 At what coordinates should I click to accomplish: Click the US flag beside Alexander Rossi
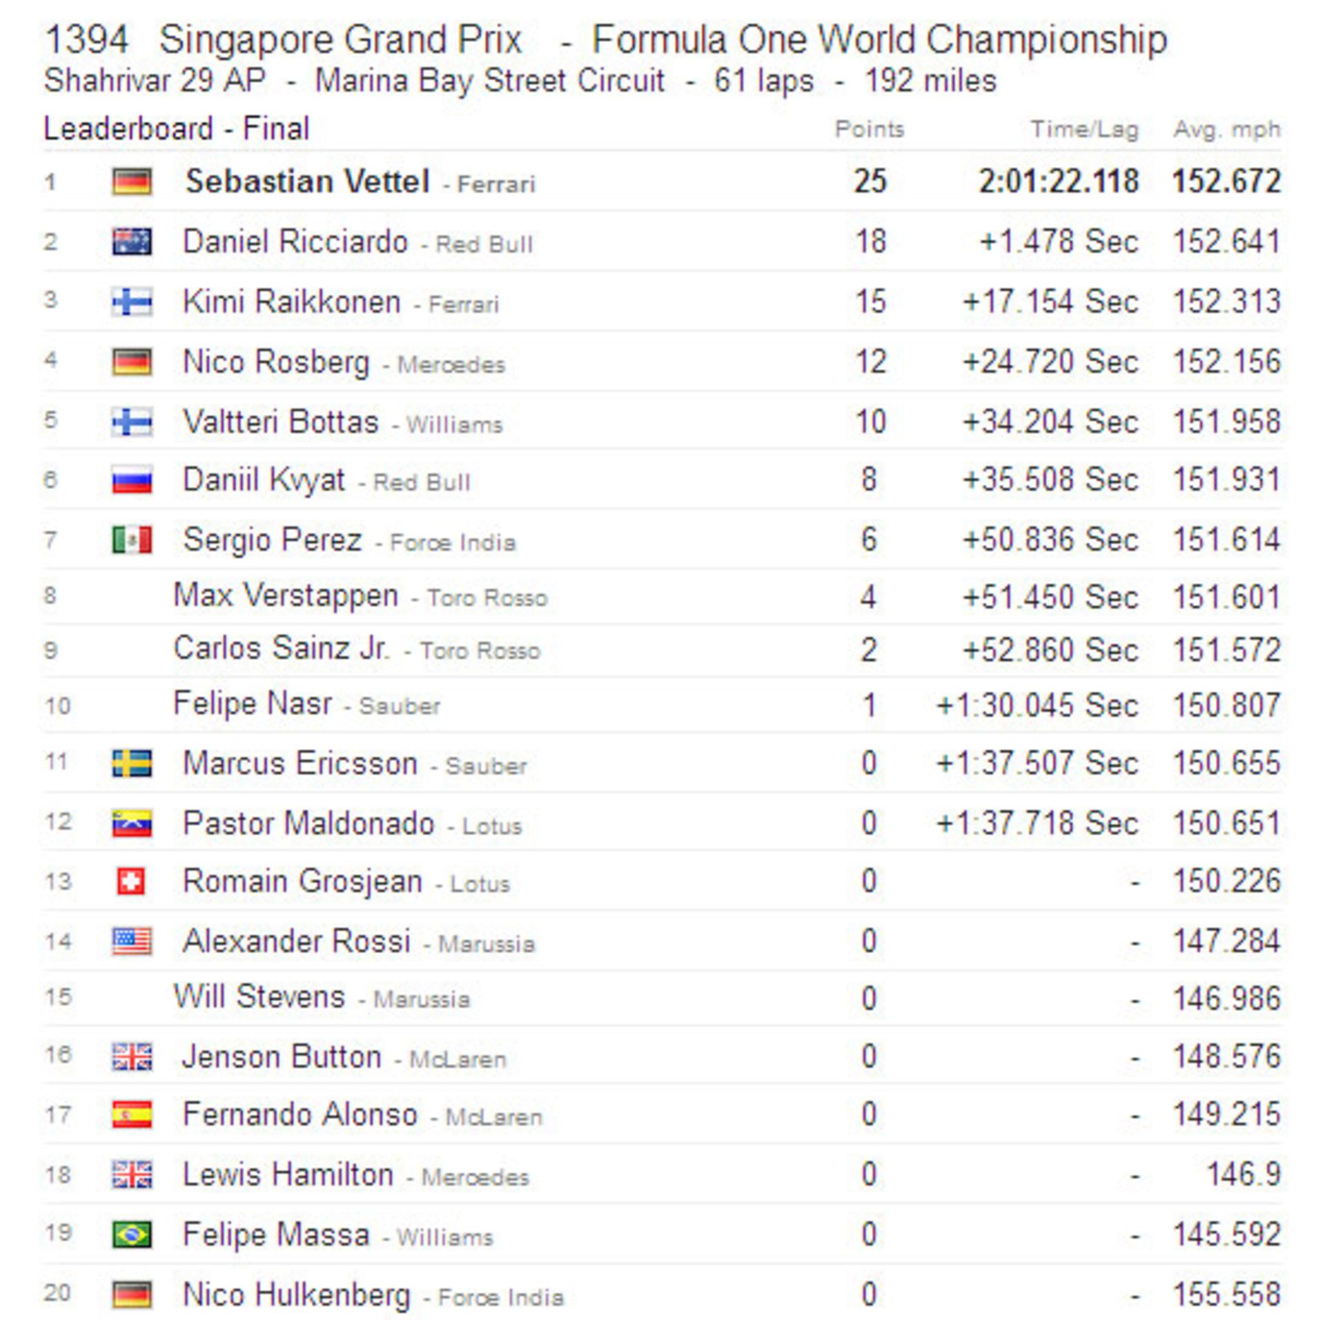coord(132,942)
